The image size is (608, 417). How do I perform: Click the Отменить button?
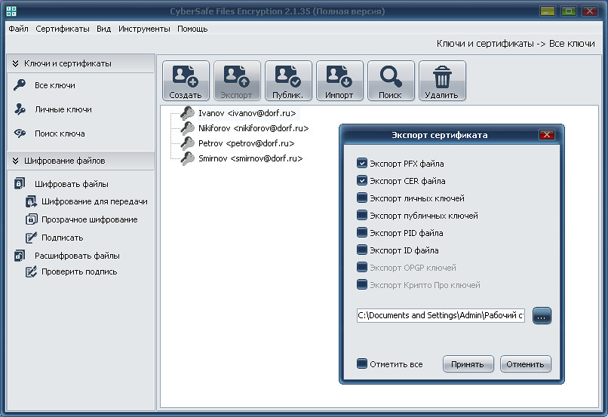coord(526,364)
